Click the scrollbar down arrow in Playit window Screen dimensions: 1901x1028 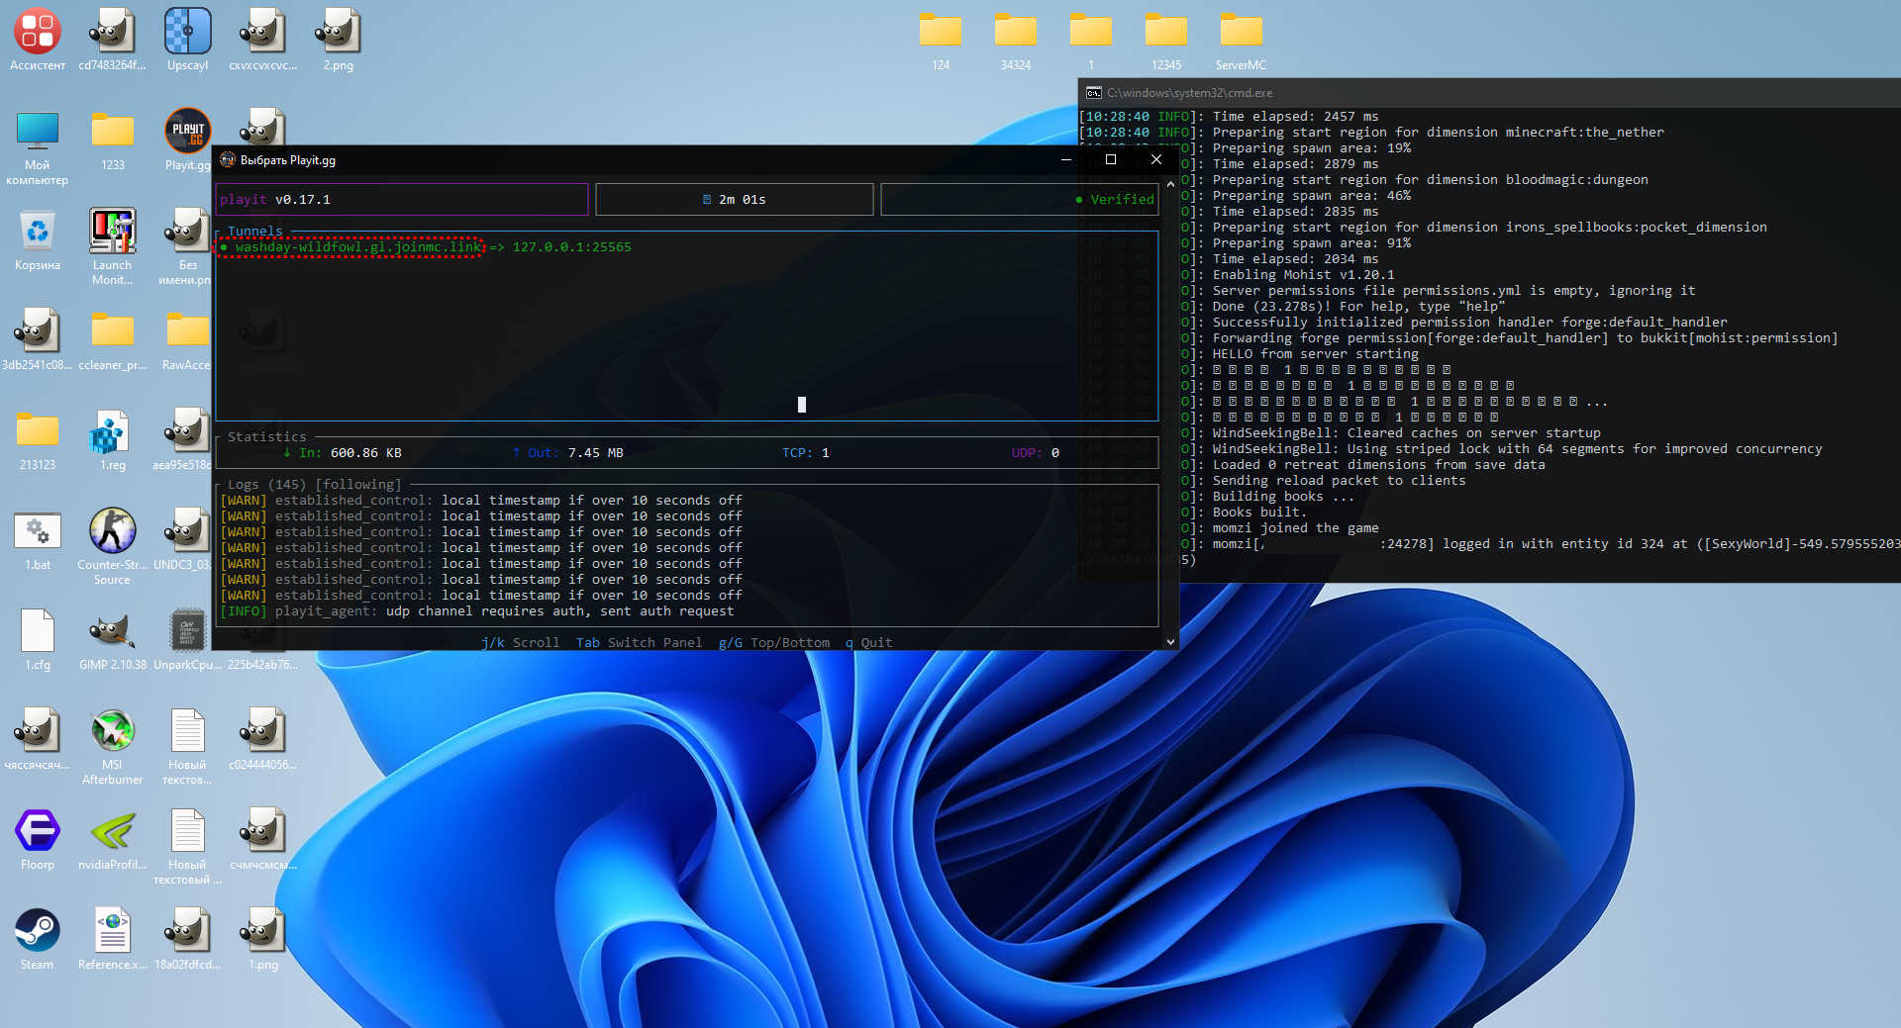tap(1170, 641)
